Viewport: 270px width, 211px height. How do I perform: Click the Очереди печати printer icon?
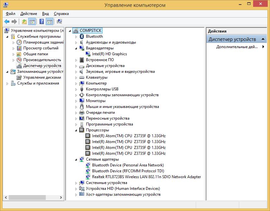(x=82, y=113)
